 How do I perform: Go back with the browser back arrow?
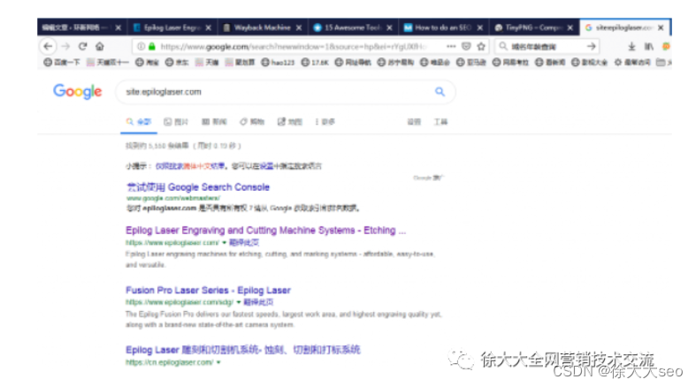coord(48,46)
